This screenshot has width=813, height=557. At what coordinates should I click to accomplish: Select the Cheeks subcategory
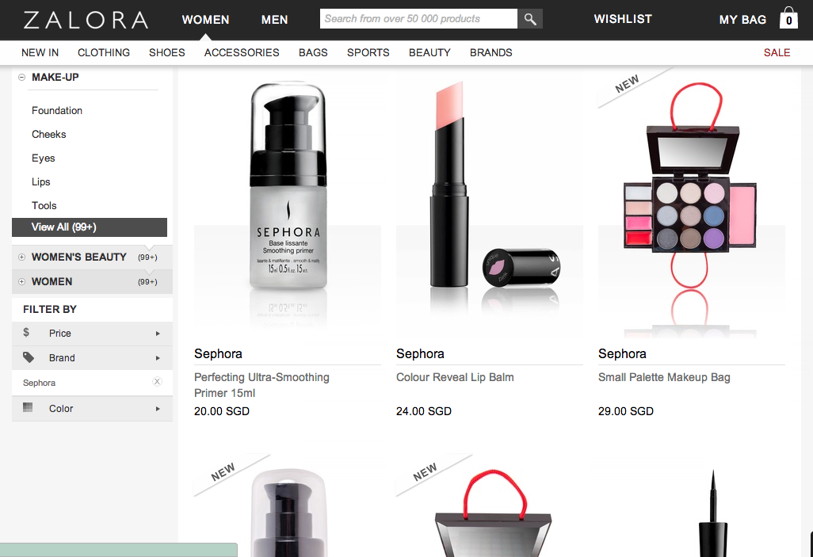click(49, 135)
